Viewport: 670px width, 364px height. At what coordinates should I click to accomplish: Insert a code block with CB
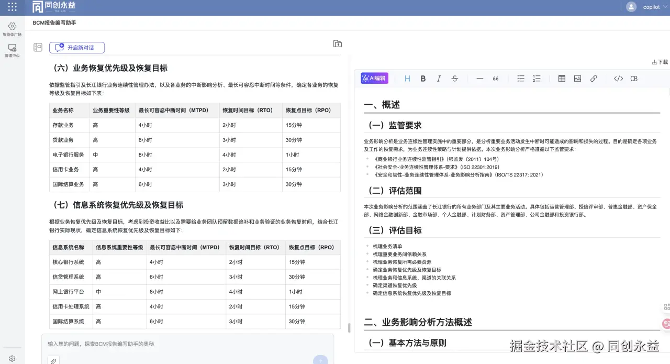(x=634, y=79)
